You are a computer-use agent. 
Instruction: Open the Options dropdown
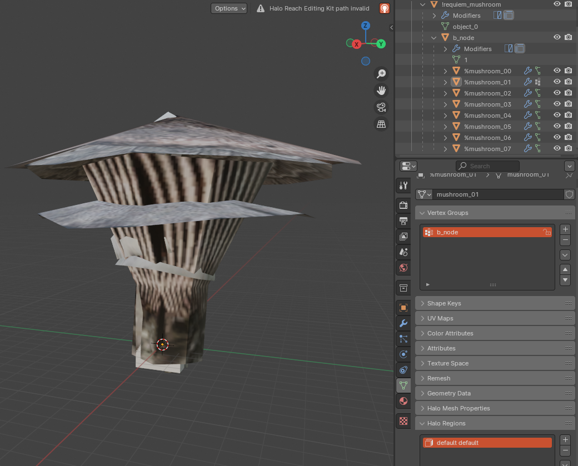coord(229,8)
